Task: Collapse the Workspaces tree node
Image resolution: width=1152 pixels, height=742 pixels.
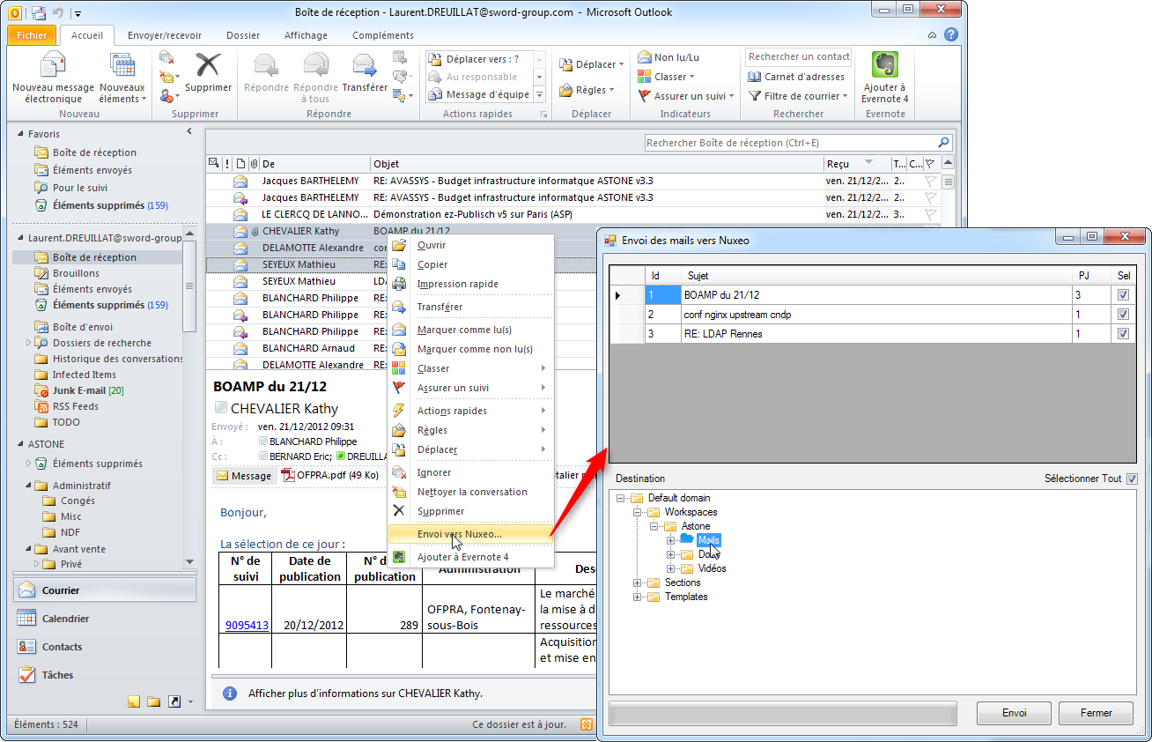Action: tap(638, 512)
